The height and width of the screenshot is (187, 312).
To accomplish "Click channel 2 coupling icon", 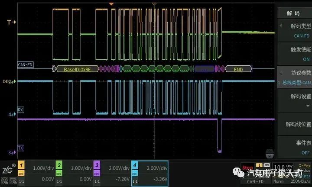I will click(x=59, y=173).
